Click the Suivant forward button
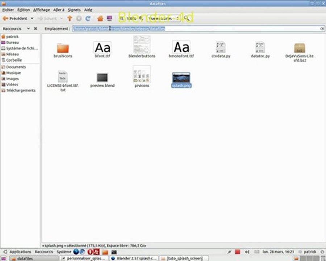The image size is (326, 261). [47, 18]
